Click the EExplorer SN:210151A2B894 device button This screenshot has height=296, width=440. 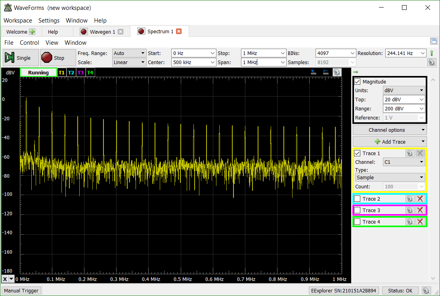click(344, 290)
